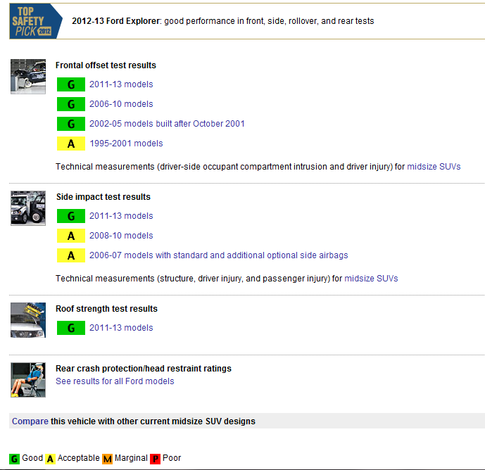Screen dimensions: 485x470
Task: Open midsize SUVs link under frontal measurements
Action: (434, 167)
